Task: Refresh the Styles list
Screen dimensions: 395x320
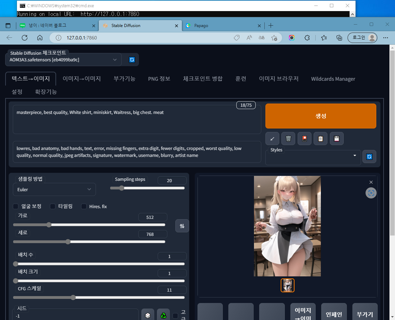Action: tap(369, 157)
